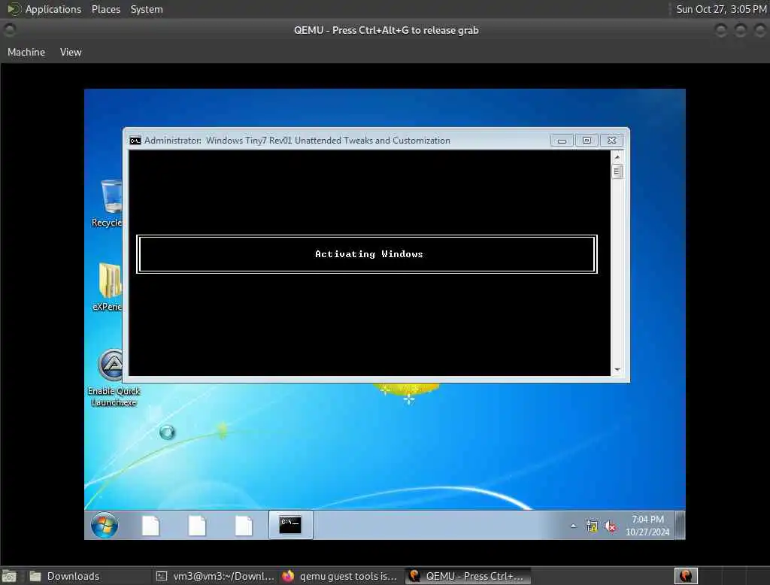
Task: Open the Recycle Bin desktop icon
Action: coord(110,203)
